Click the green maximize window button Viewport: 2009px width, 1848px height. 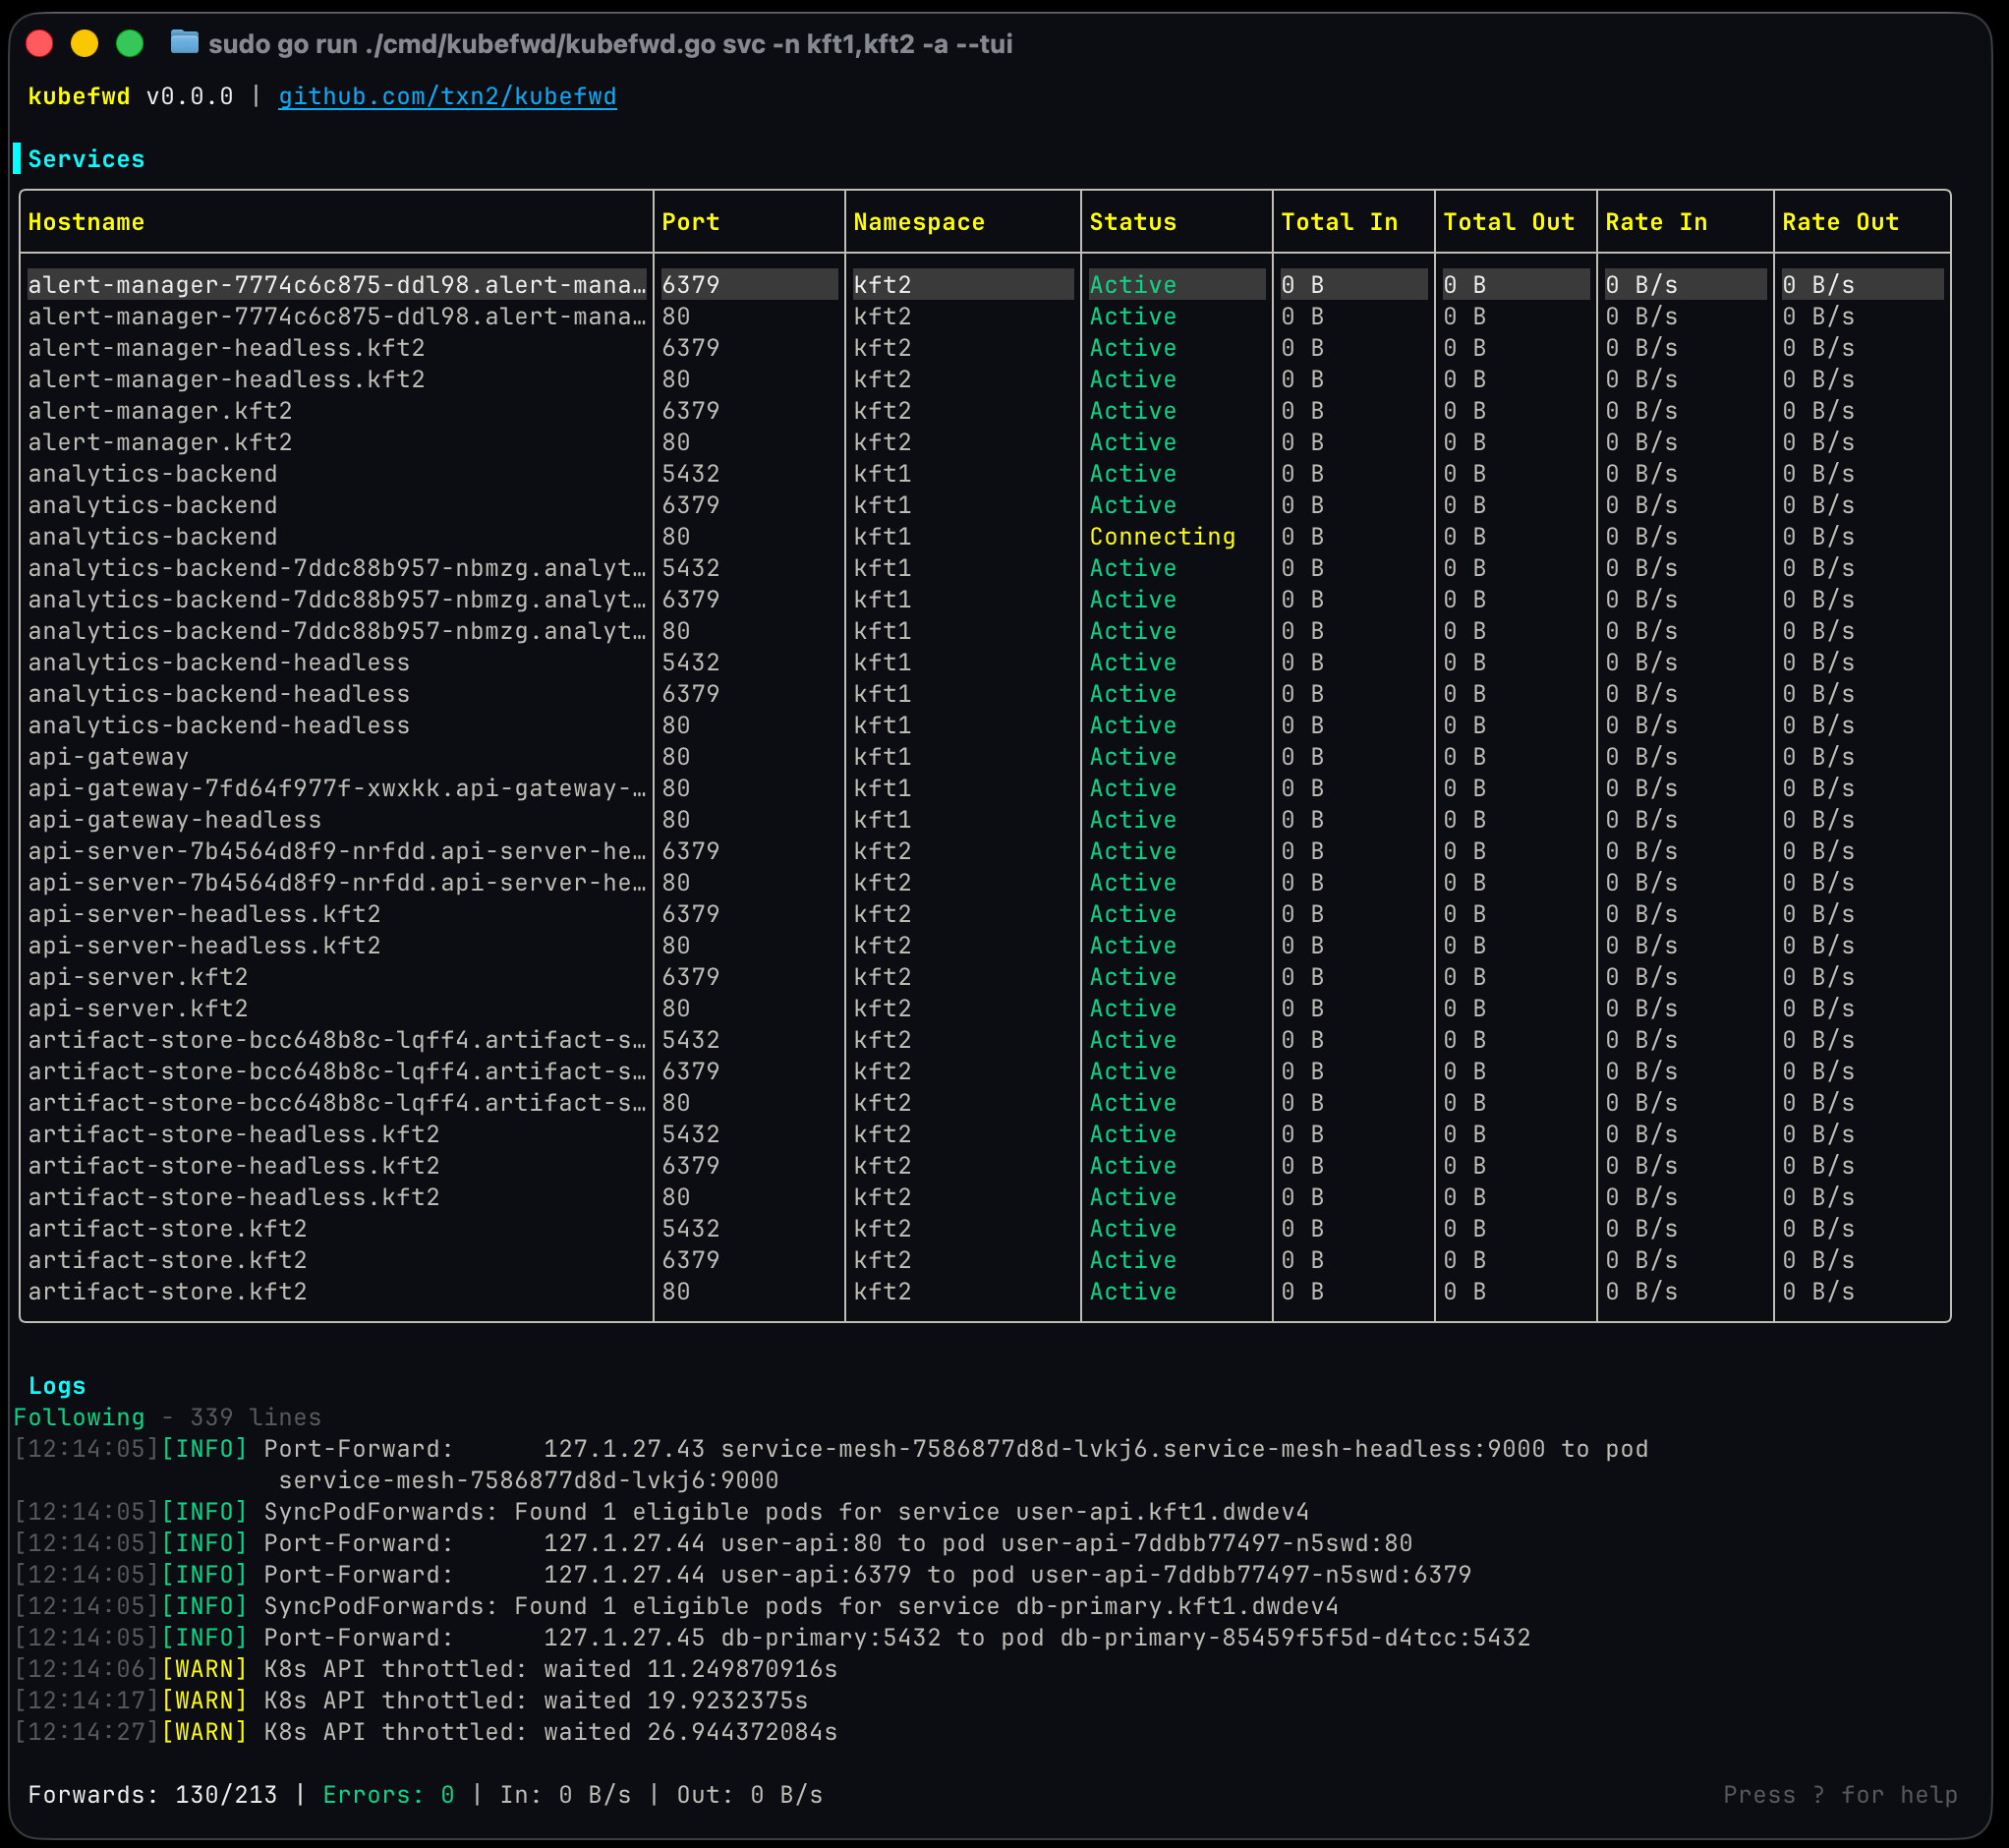click(x=130, y=43)
